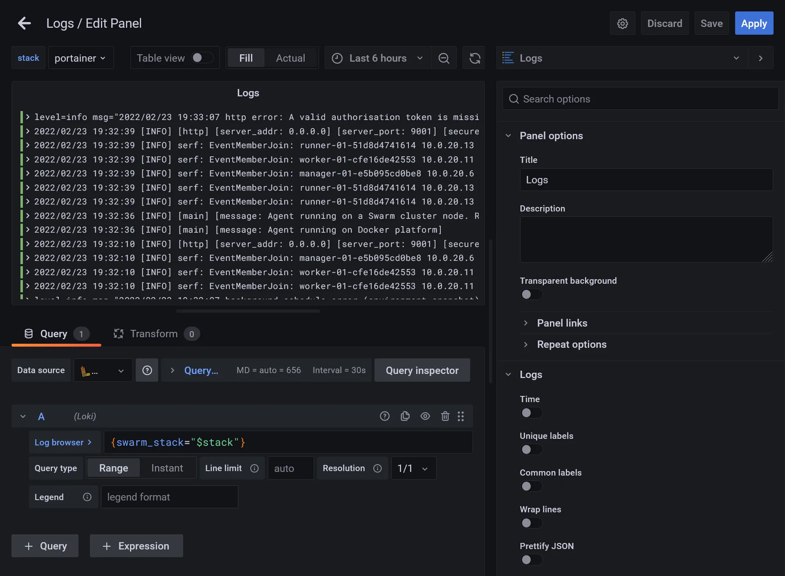Duplicate query A using the copy icon
The image size is (785, 576).
[x=405, y=416]
